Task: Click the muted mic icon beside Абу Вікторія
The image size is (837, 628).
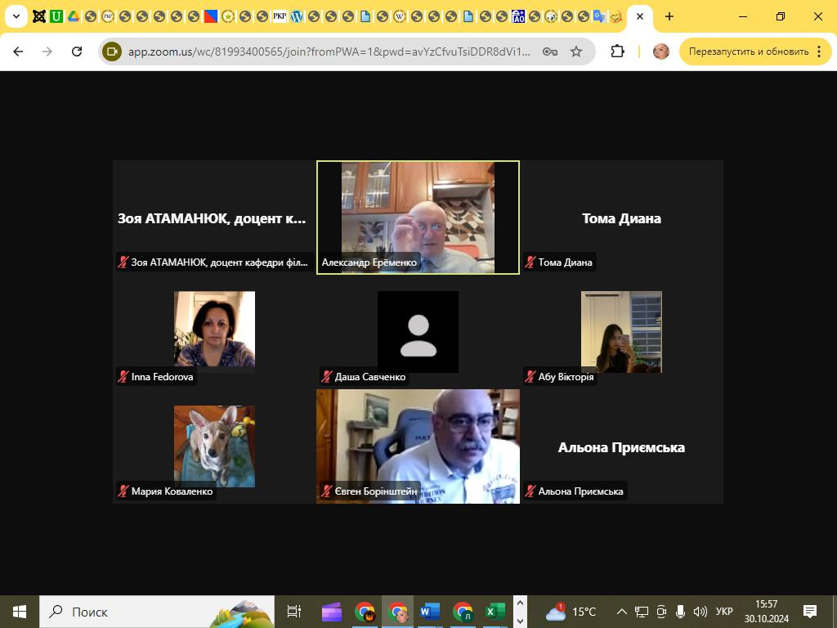Action: pos(530,377)
